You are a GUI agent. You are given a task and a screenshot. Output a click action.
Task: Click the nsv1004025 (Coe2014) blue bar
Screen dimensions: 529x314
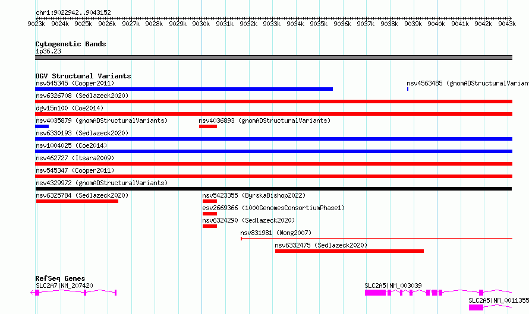[273, 151]
